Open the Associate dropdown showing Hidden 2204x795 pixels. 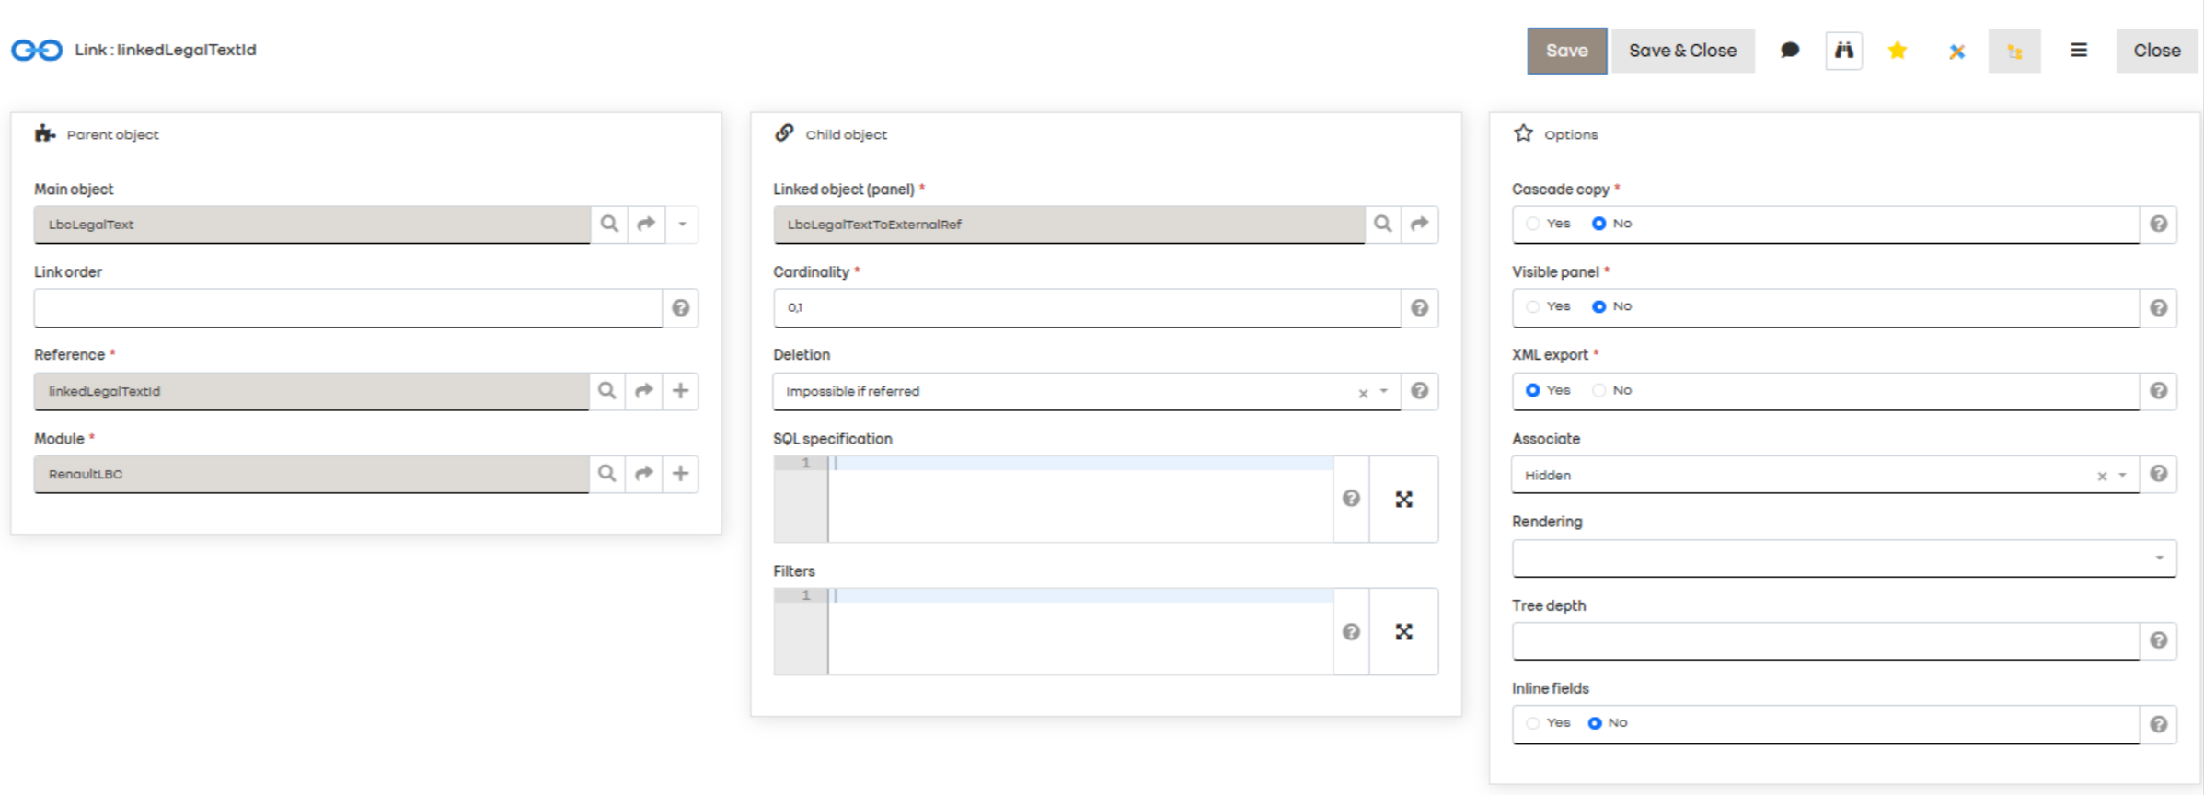2122,476
